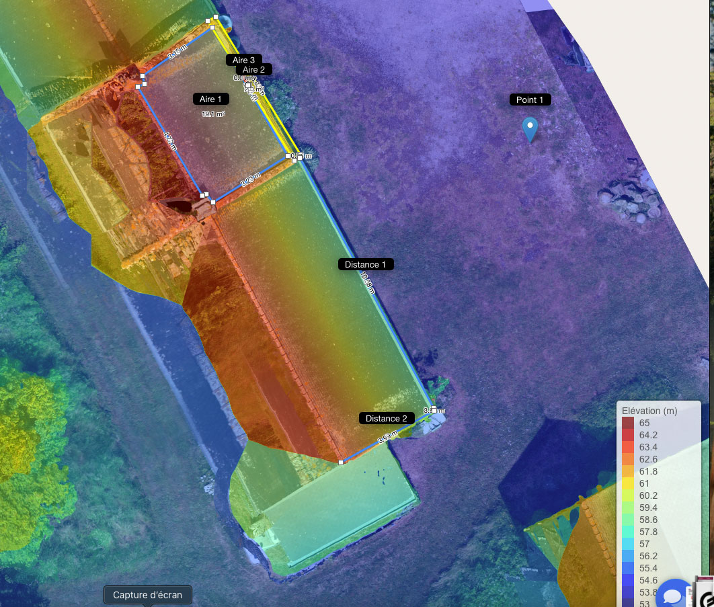Click the Aire 3 annotation label

tap(243, 60)
